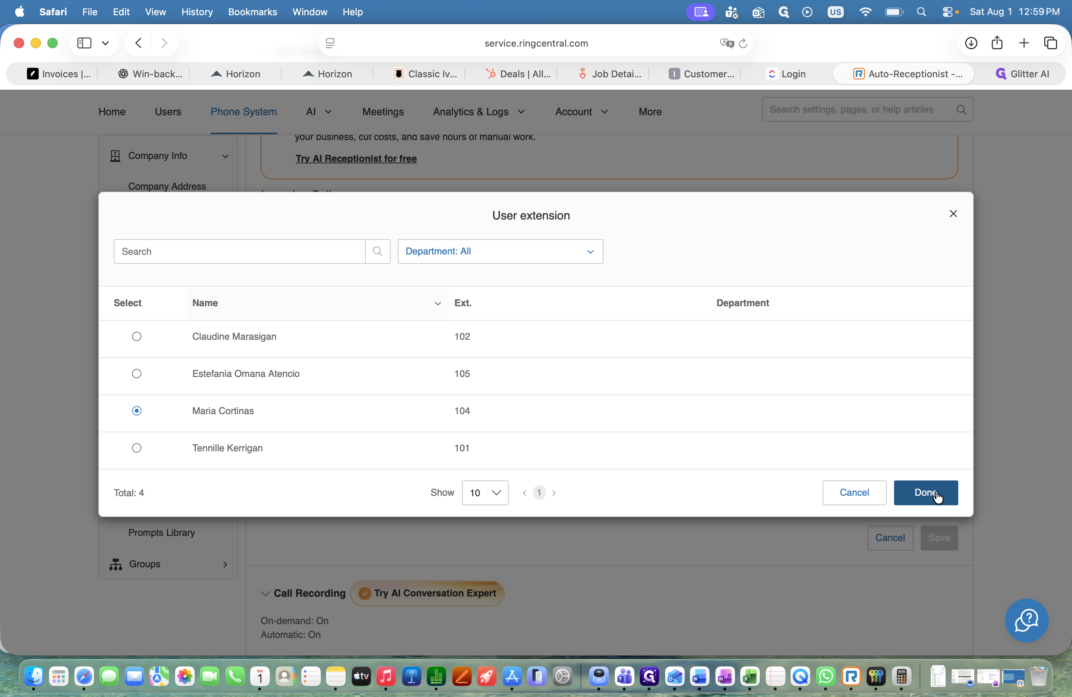The height and width of the screenshot is (697, 1072).
Task: Open a new tab with plus icon
Action: 1024,43
